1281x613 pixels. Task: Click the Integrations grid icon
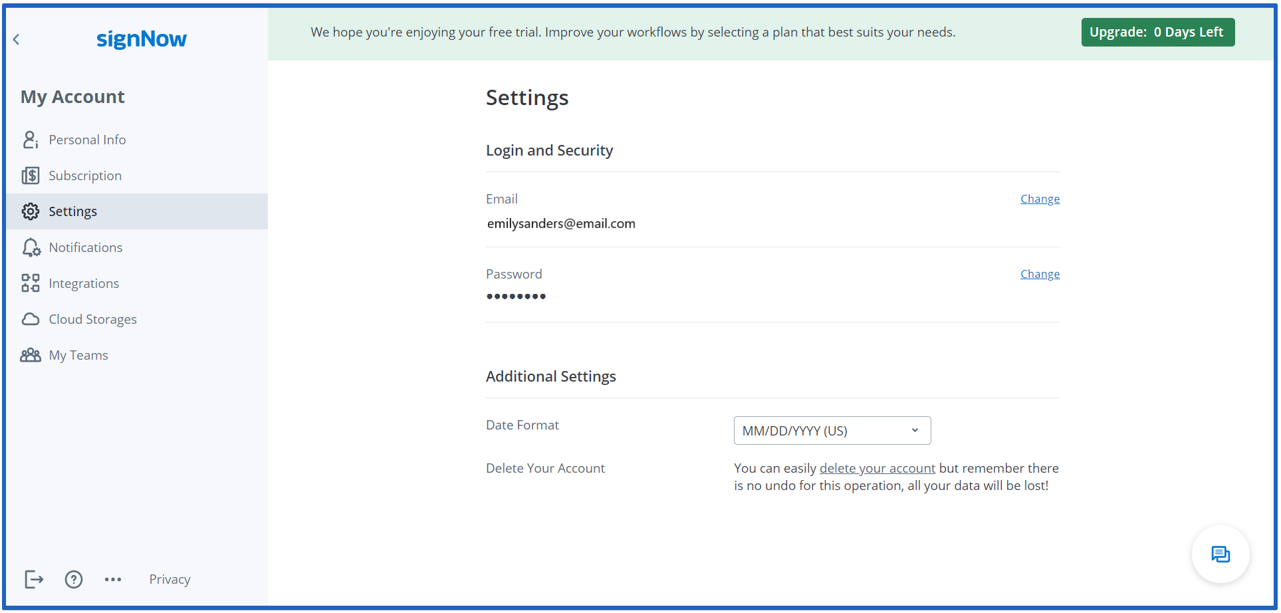point(31,283)
